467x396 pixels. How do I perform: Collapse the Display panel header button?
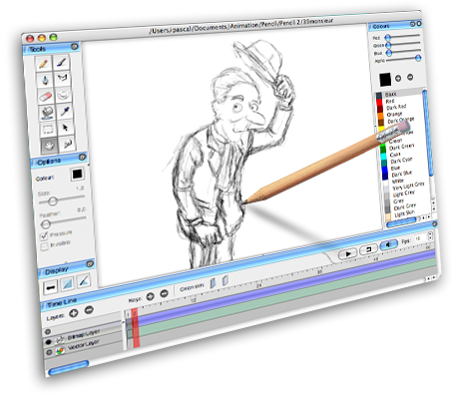(x=90, y=264)
